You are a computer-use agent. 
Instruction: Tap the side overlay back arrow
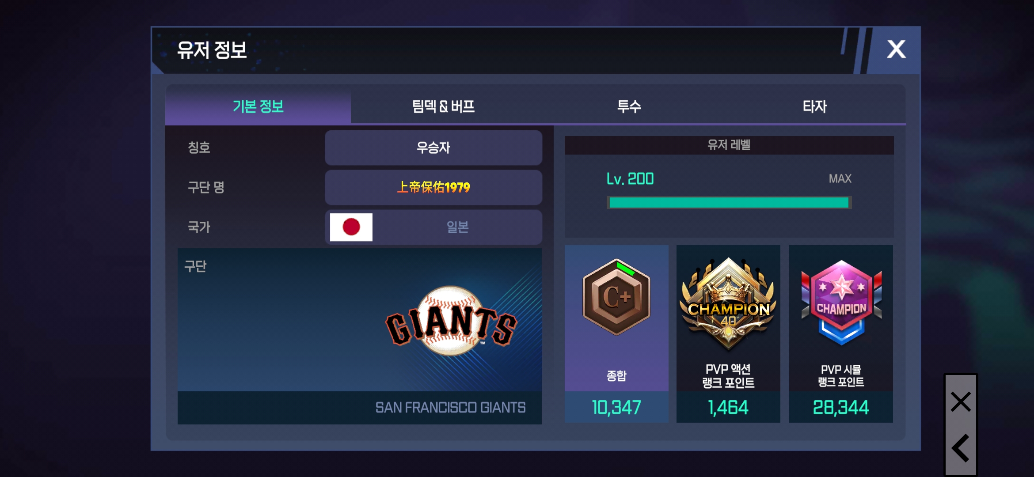tap(961, 448)
